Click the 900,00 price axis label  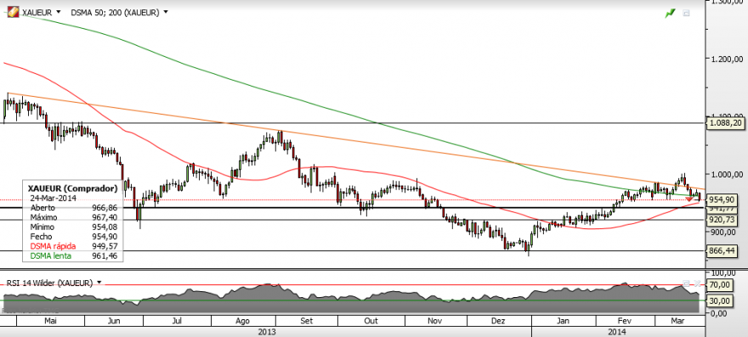pos(723,232)
